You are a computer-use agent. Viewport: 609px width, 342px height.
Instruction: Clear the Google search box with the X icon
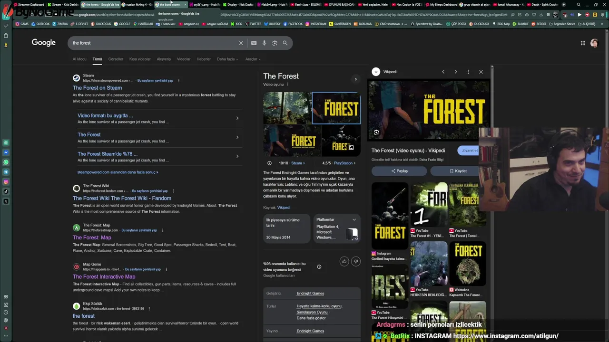point(241,43)
